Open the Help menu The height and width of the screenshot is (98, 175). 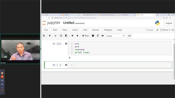[x=119, y=30]
